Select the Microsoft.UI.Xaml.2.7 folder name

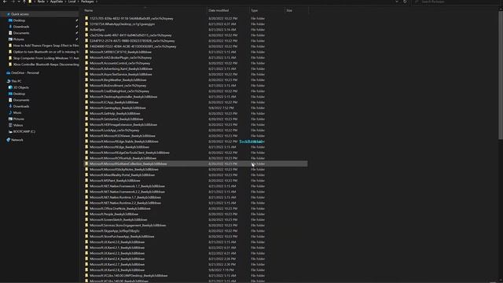point(117,264)
